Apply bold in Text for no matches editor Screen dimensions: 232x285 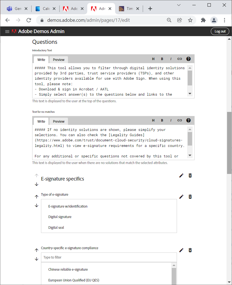point(162,120)
